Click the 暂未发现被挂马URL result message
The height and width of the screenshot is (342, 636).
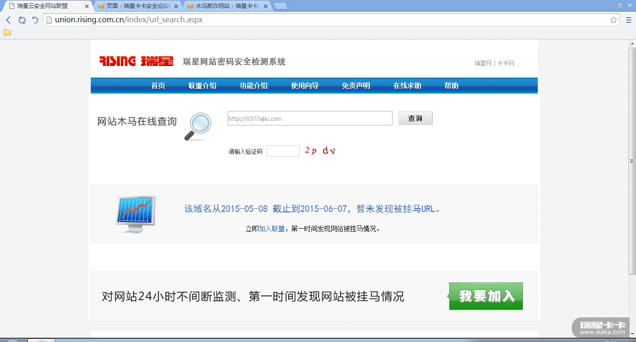(312, 209)
